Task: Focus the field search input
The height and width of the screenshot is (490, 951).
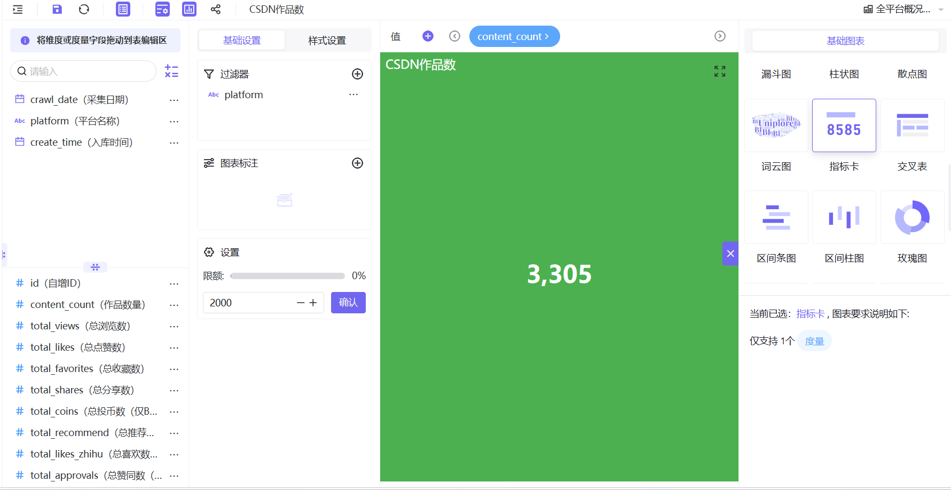Action: [x=83, y=71]
